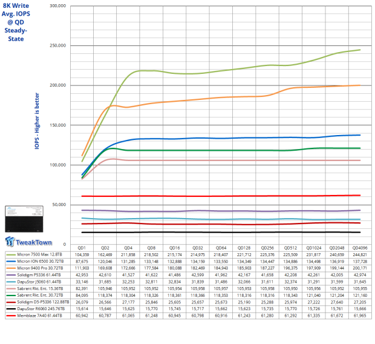The width and height of the screenshot is (375, 344).
Task: Click the QD4096 column header
Action: click(360, 248)
